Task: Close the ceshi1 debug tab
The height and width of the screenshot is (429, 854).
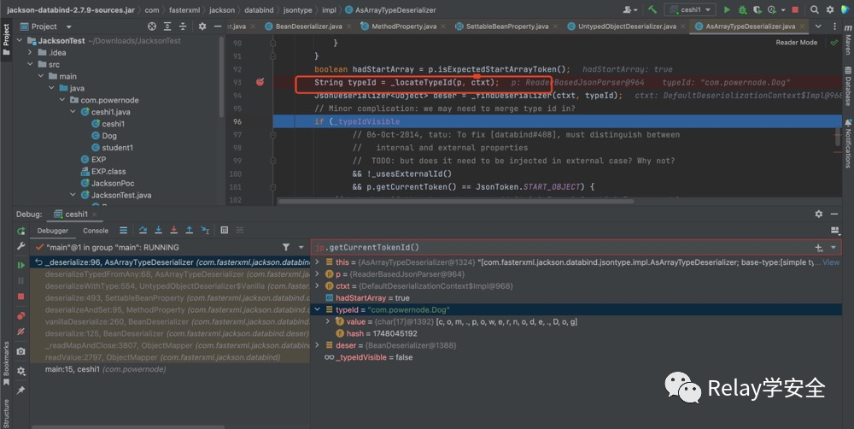Action: [94, 214]
